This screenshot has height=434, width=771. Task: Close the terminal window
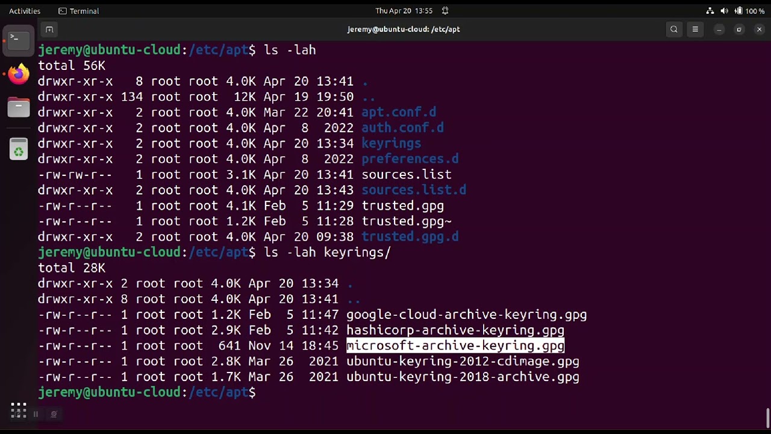(759, 30)
